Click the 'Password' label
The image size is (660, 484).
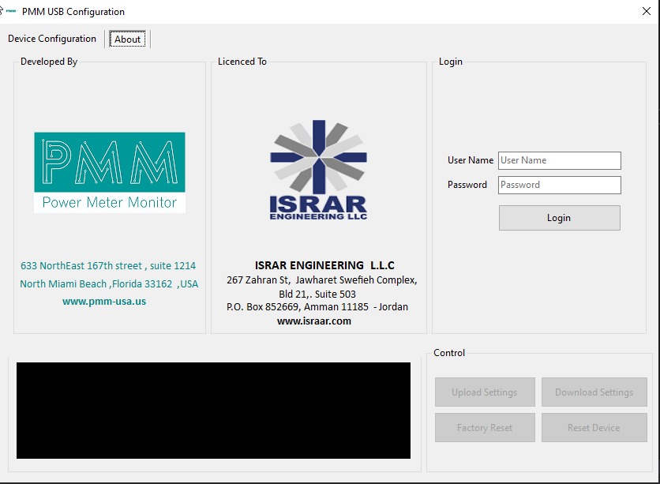point(467,185)
